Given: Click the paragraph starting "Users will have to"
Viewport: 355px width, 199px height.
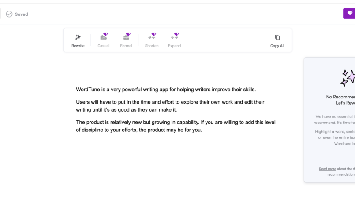Looking at the screenshot, I should click(x=170, y=106).
